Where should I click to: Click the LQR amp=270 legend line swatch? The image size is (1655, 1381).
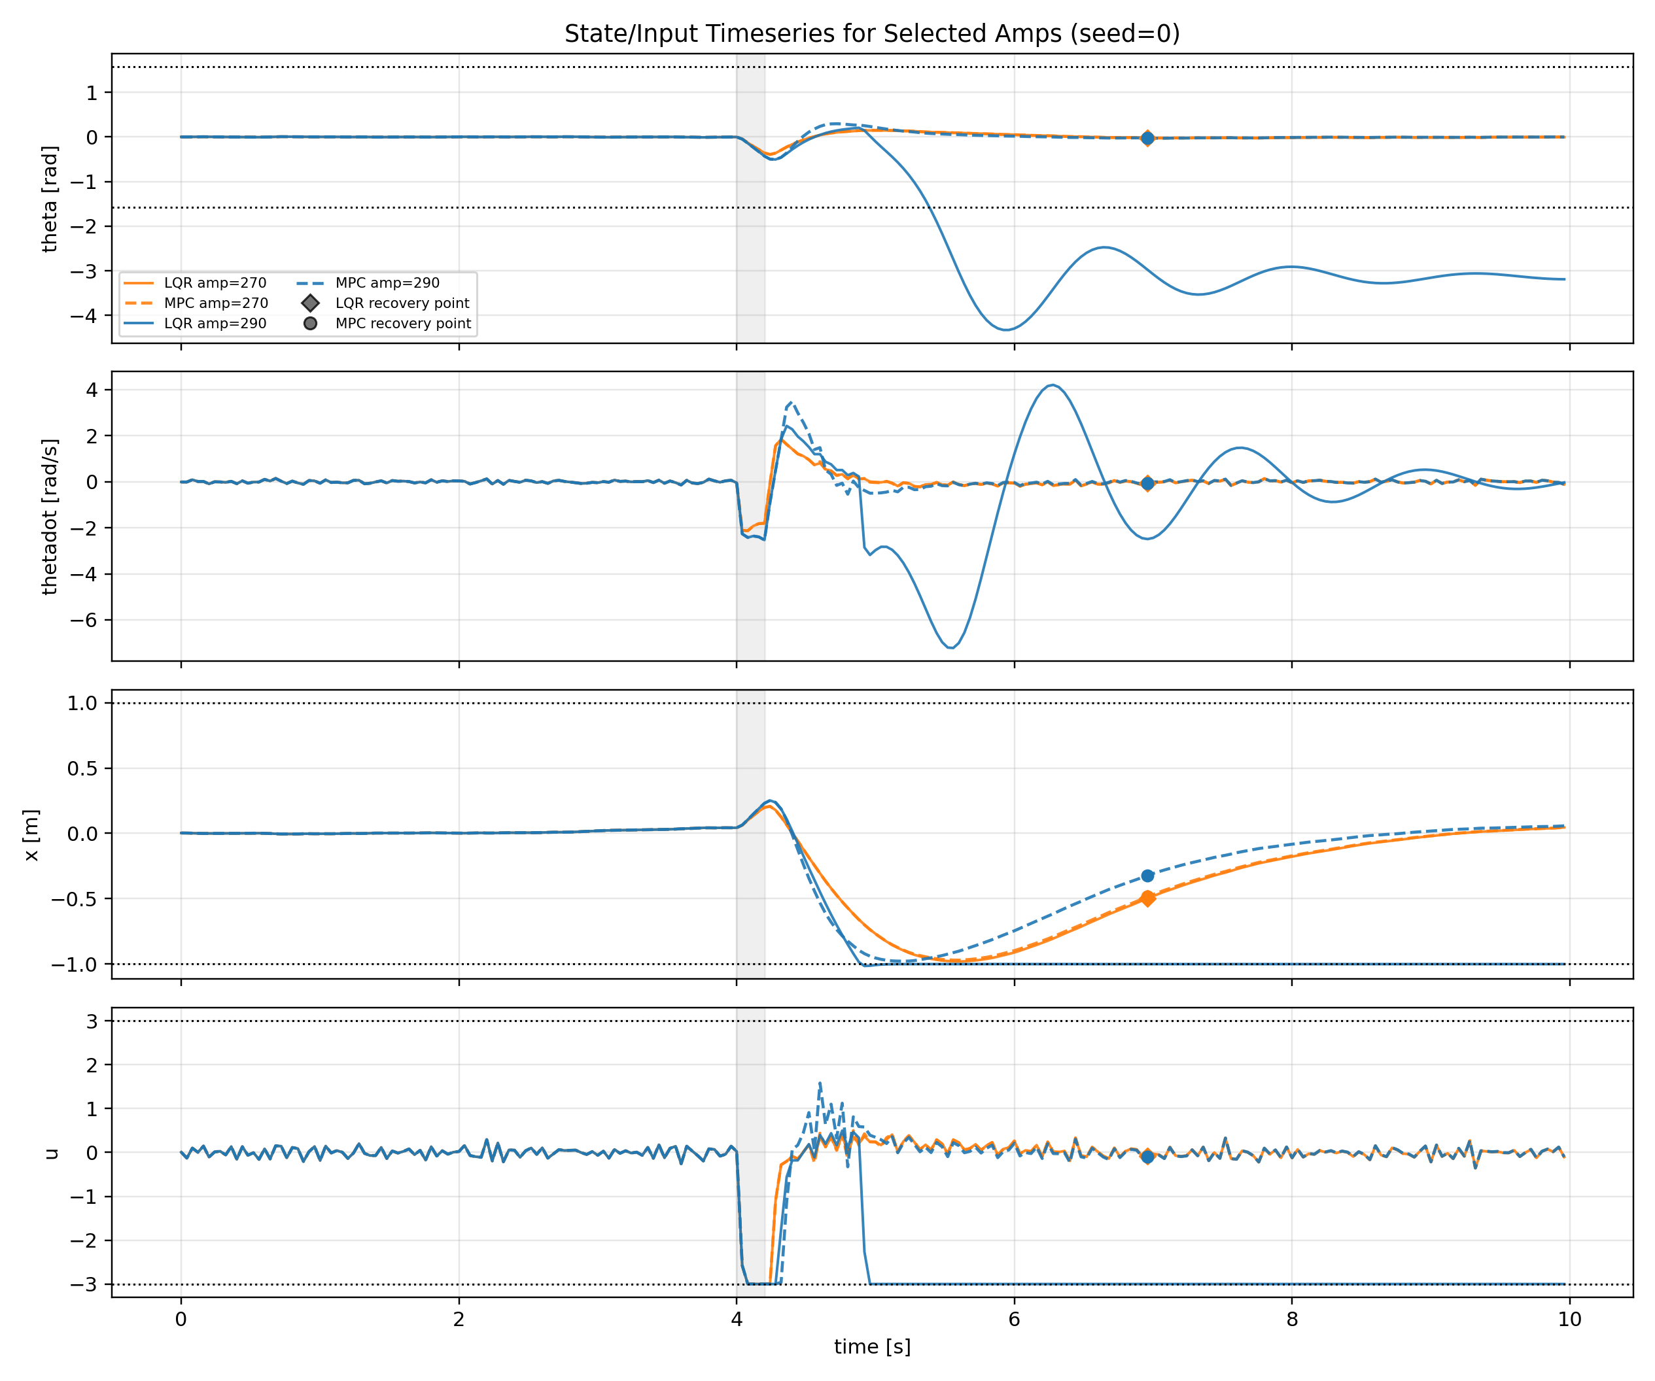click(139, 283)
